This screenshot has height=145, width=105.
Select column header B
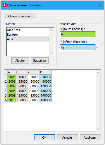click(x=22, y=72)
